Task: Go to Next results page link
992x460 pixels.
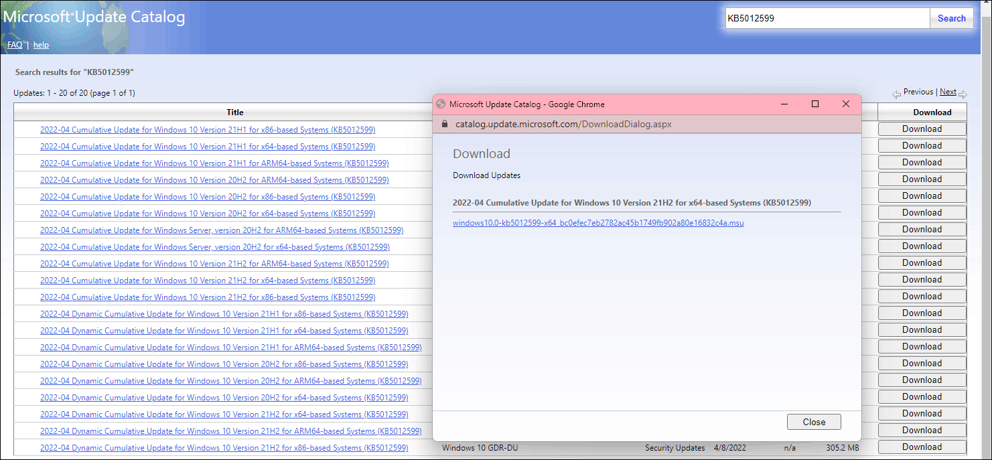Action: pyautogui.click(x=948, y=92)
